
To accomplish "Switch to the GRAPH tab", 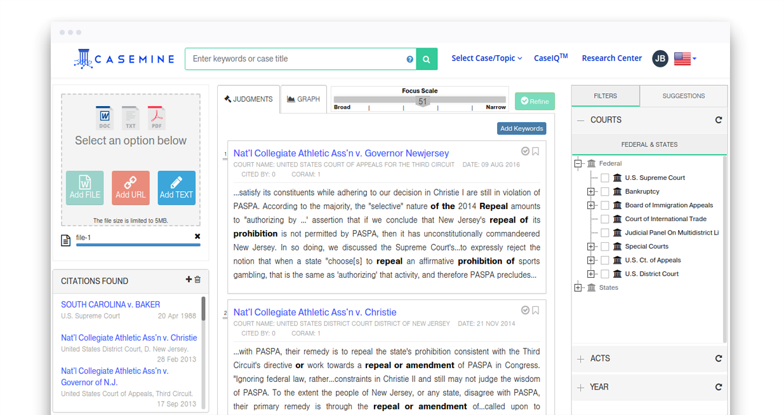I will (x=303, y=99).
